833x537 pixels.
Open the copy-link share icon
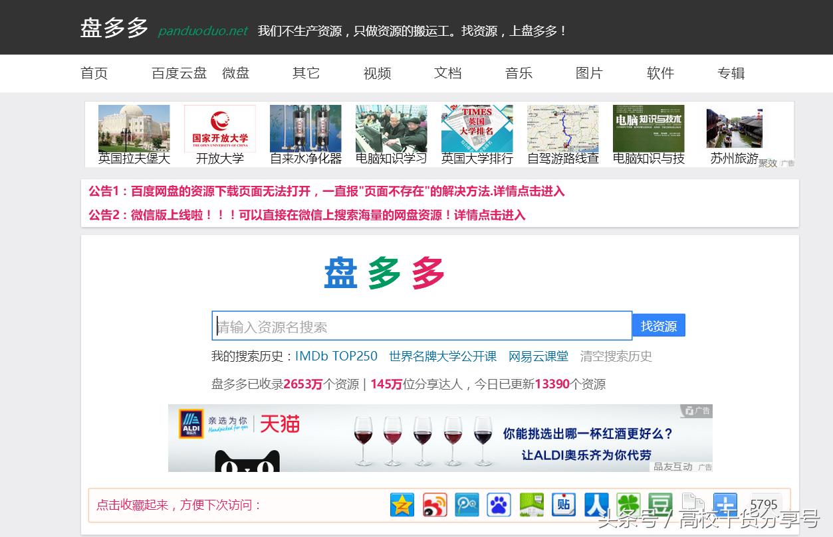[693, 504]
